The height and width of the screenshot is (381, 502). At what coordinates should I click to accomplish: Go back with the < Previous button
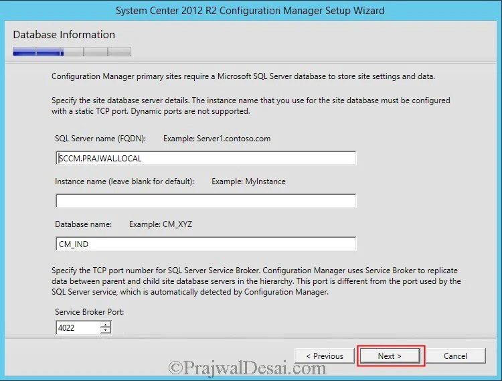[325, 356]
